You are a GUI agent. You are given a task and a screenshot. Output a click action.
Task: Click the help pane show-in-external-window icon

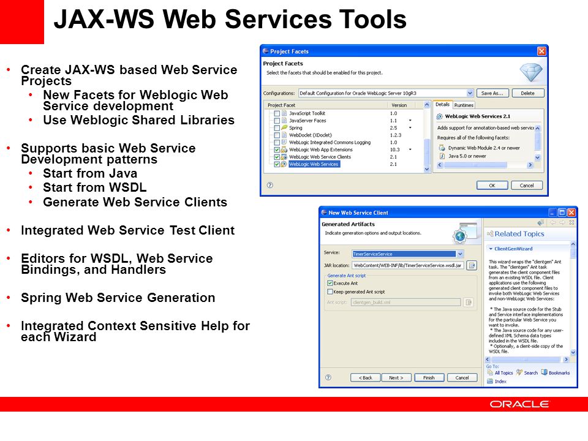coord(540,222)
